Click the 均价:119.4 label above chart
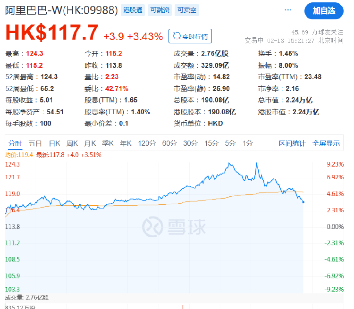 point(19,155)
